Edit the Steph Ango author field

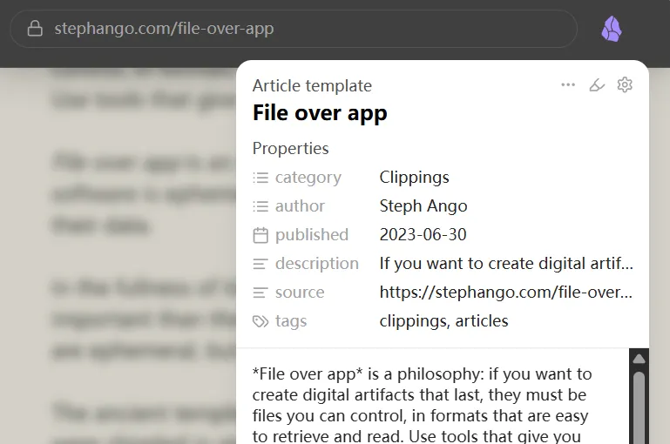[x=423, y=206]
